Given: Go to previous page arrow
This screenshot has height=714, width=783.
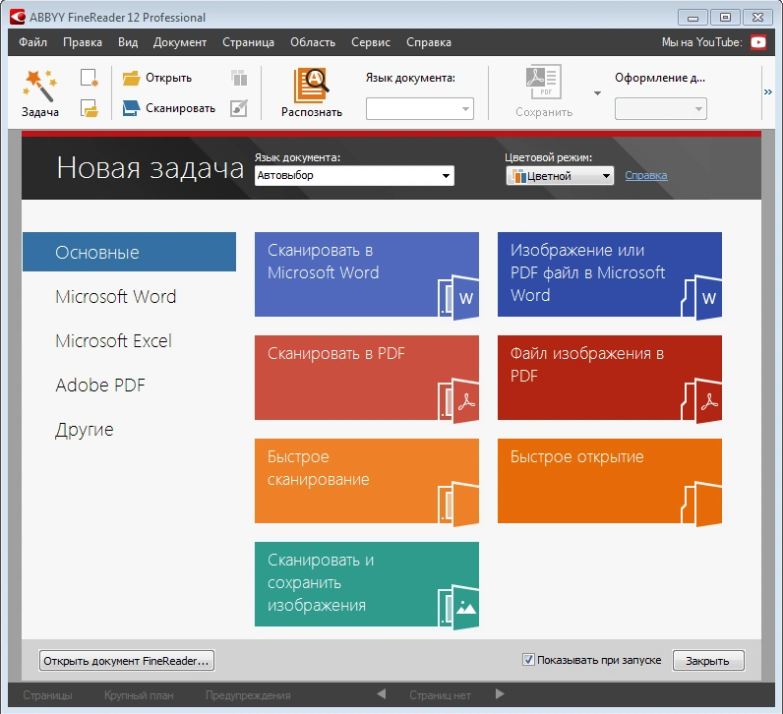Looking at the screenshot, I should 382,694.
